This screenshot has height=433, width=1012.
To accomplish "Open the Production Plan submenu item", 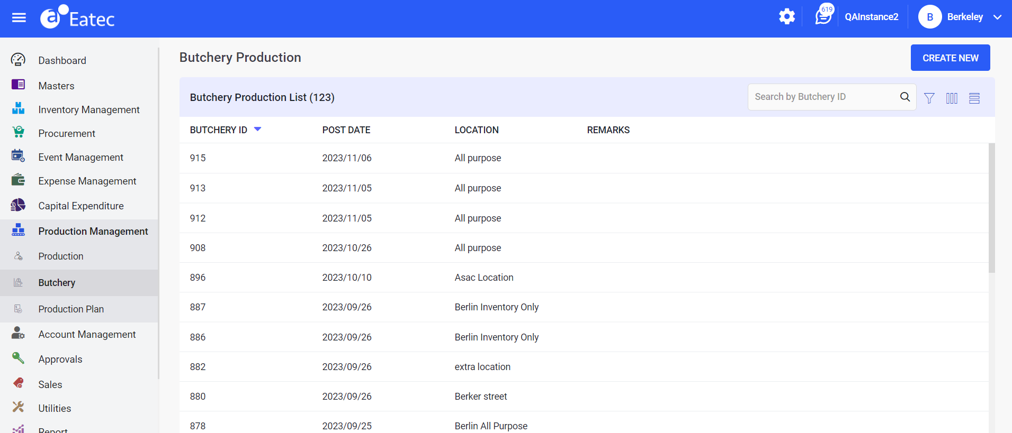I will (x=71, y=309).
